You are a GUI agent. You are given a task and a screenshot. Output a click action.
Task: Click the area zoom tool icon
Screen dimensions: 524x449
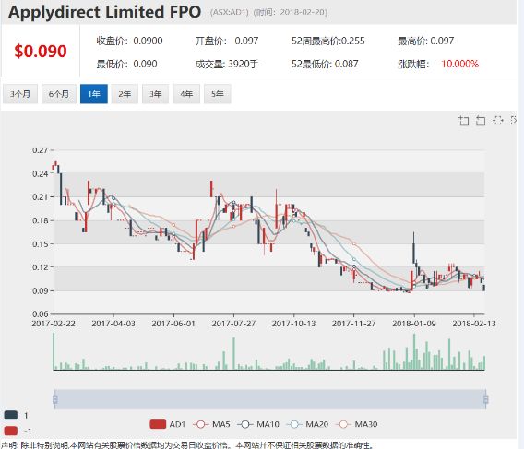point(463,121)
